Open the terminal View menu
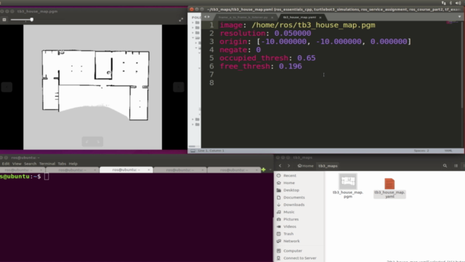Image resolution: width=465 pixels, height=262 pixels. (17, 164)
